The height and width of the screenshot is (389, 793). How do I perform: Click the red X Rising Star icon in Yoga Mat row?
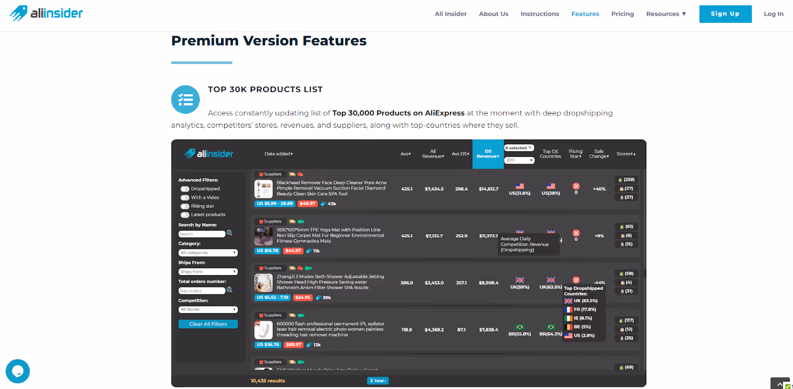point(576,233)
